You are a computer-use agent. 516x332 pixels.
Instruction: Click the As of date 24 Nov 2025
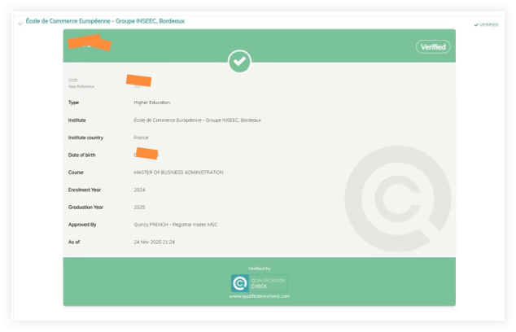(155, 242)
